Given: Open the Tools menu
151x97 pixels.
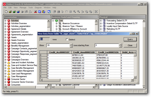Looking at the screenshot, I should [30, 8].
